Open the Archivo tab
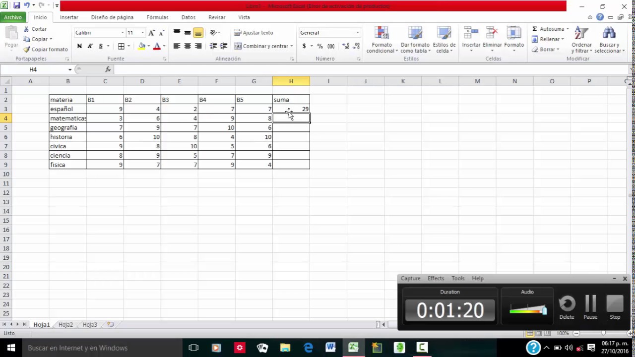635x357 pixels. tap(13, 17)
